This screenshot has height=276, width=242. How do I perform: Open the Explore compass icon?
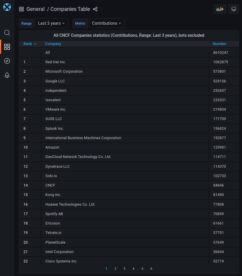coord(7,61)
